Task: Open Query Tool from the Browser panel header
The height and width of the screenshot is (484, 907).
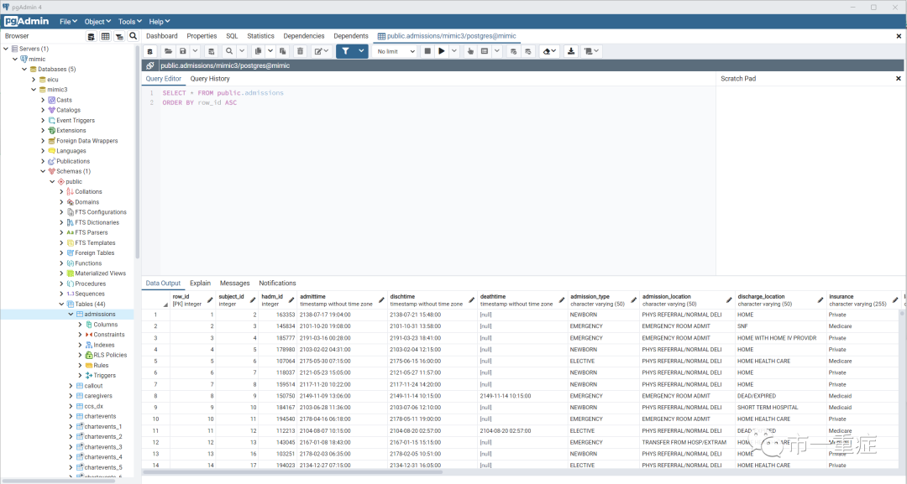Action: click(x=91, y=36)
